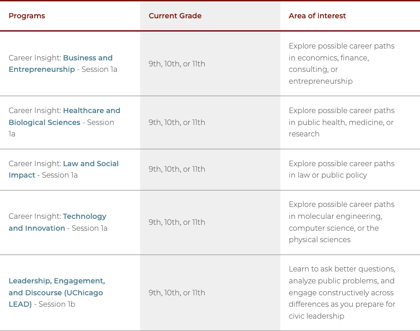Click the Session 1b label text
Screen dimensions: 420x331
click(58, 304)
